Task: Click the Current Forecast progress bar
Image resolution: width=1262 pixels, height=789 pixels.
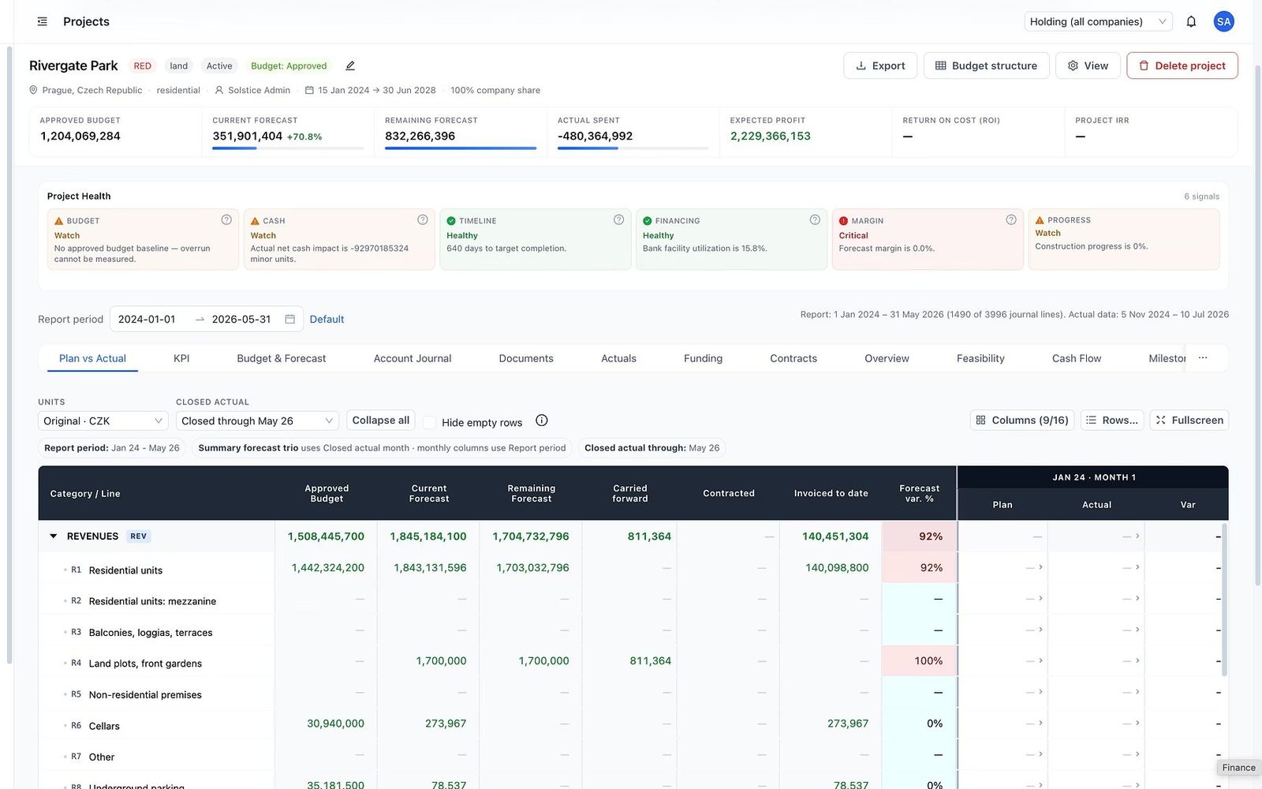Action: (x=288, y=148)
